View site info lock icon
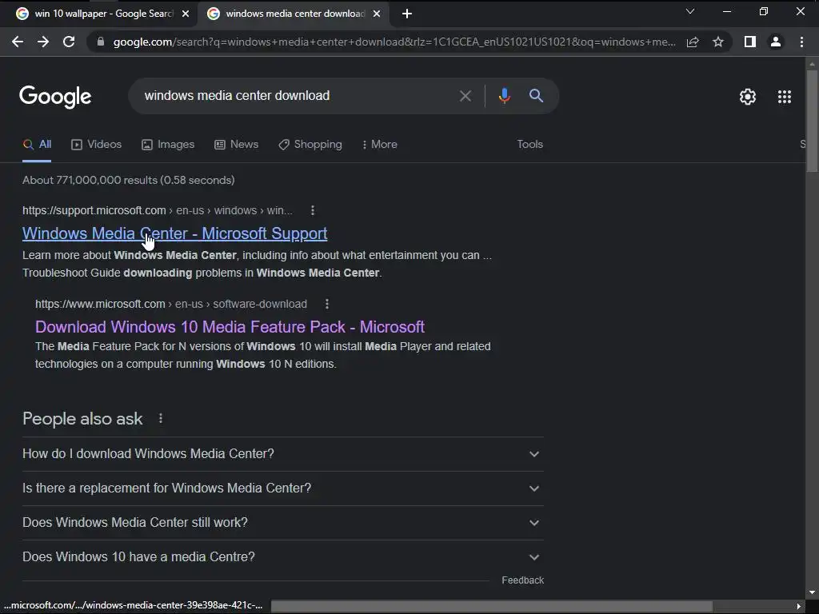The height and width of the screenshot is (614, 819). click(101, 42)
